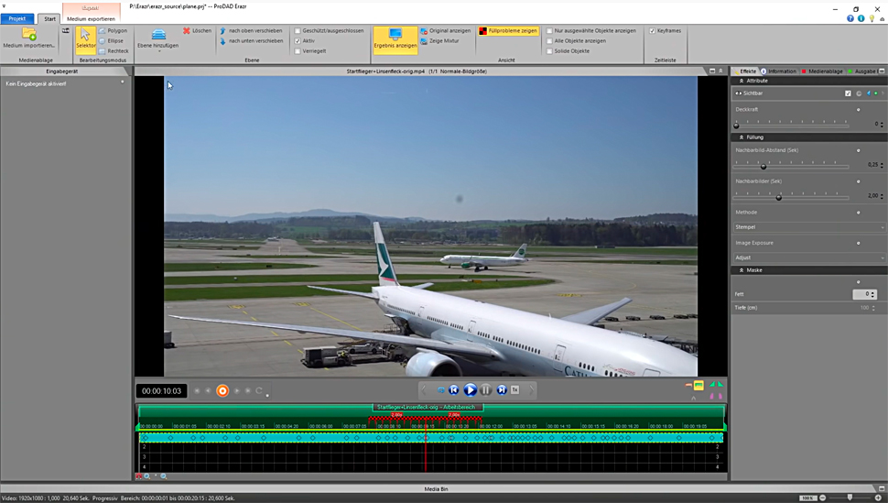Zoom out the timeline with magnifier minus

[164, 476]
